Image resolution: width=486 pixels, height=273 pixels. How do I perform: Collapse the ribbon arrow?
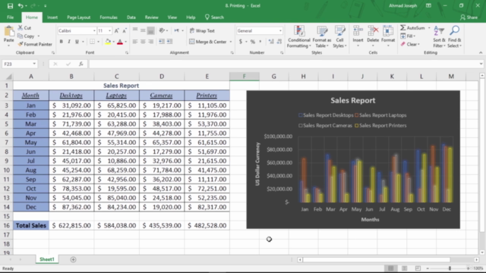pos(481,53)
